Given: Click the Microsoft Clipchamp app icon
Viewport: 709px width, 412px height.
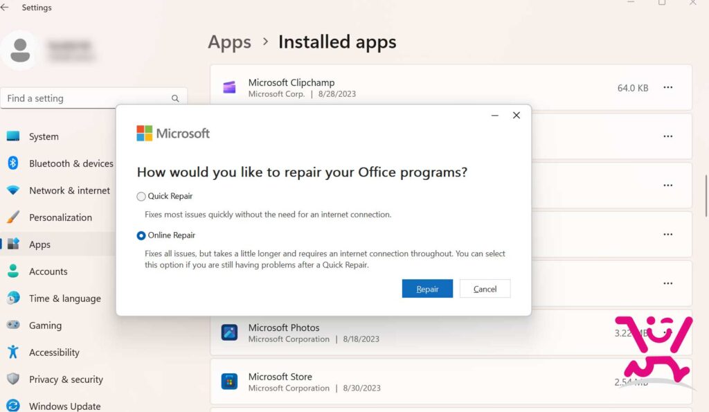Looking at the screenshot, I should (x=229, y=87).
